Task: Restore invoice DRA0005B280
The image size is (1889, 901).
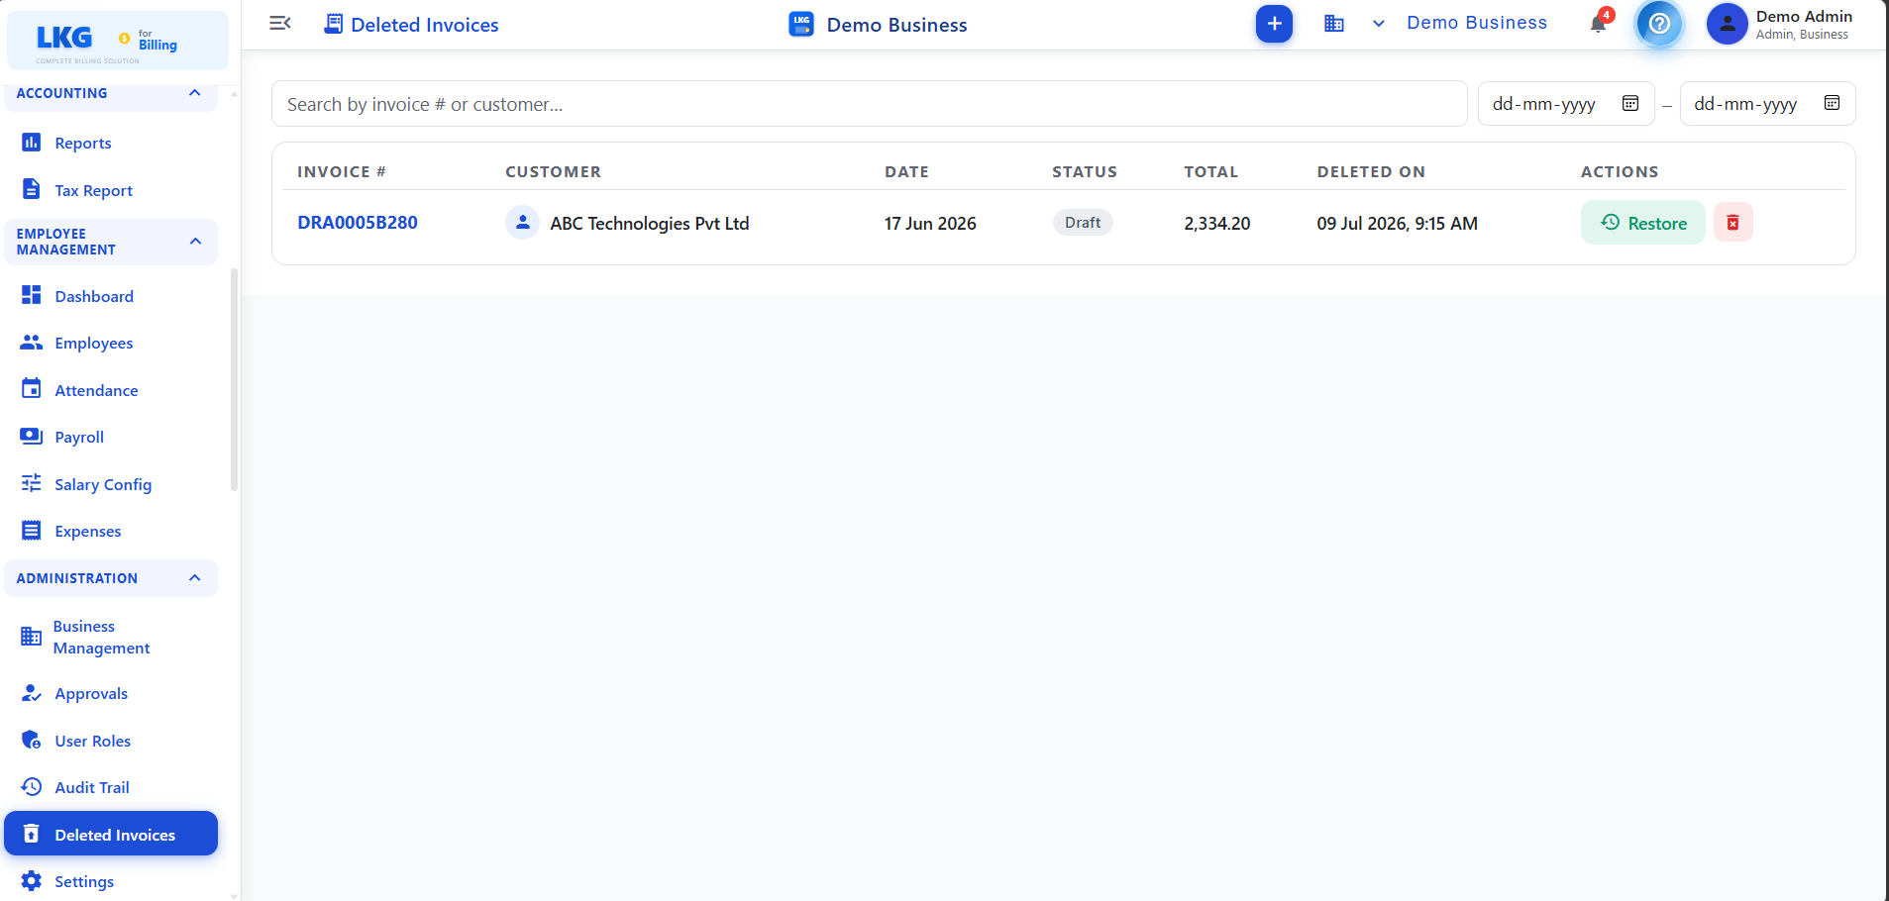Action: (1642, 223)
